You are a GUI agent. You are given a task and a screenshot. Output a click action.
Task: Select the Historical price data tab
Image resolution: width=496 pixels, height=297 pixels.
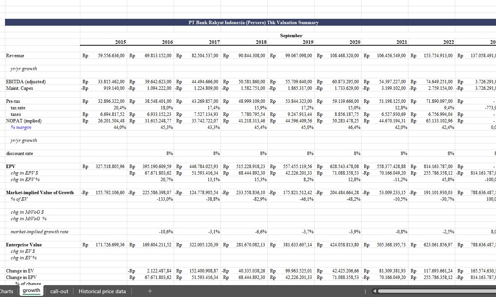[x=102, y=291]
